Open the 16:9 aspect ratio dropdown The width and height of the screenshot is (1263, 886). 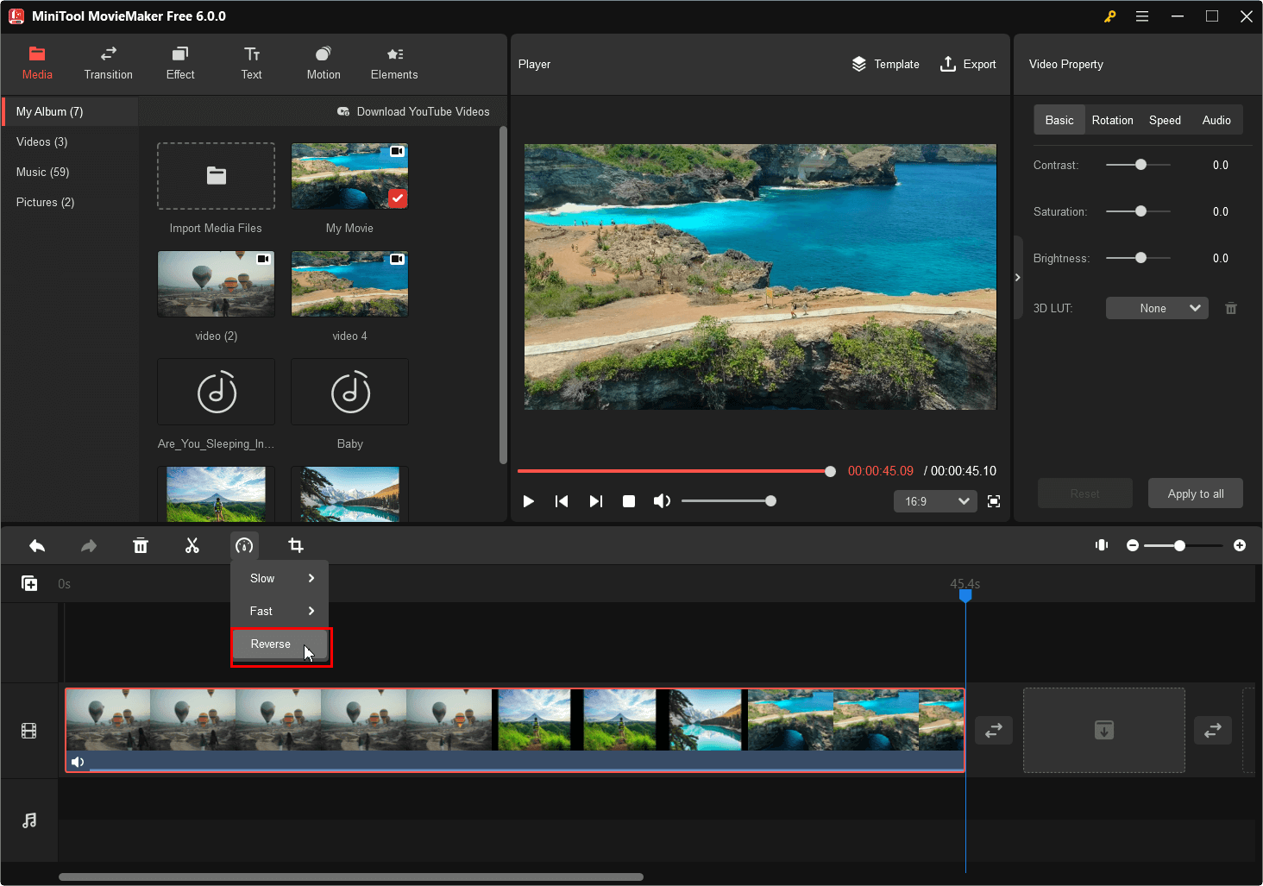pyautogui.click(x=935, y=501)
